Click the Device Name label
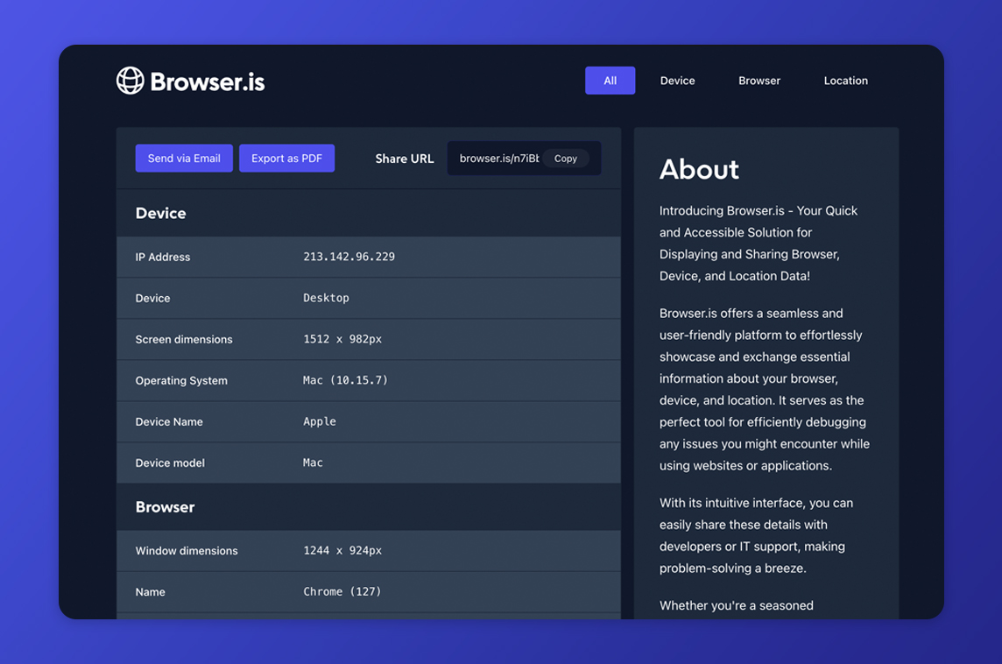The width and height of the screenshot is (1002, 664). 169,422
